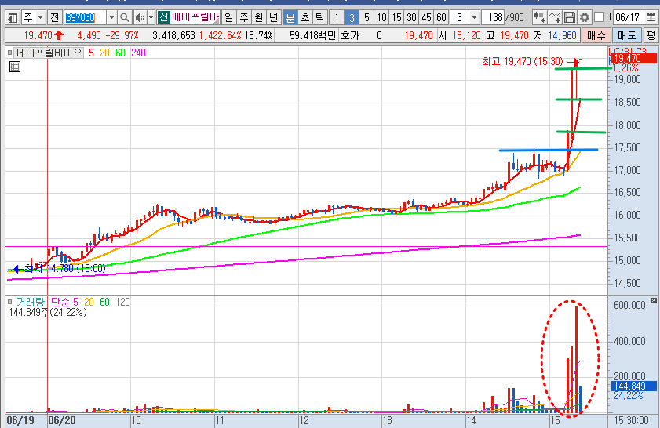Click the current price 19,470 with up arrow
The width and height of the screenshot is (660, 428).
click(43, 35)
